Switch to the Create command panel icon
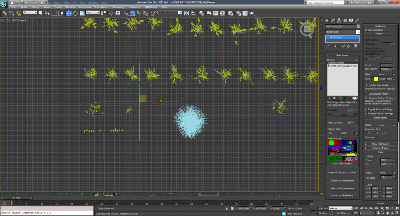Viewport: 400px width, 216px height. click(x=327, y=20)
